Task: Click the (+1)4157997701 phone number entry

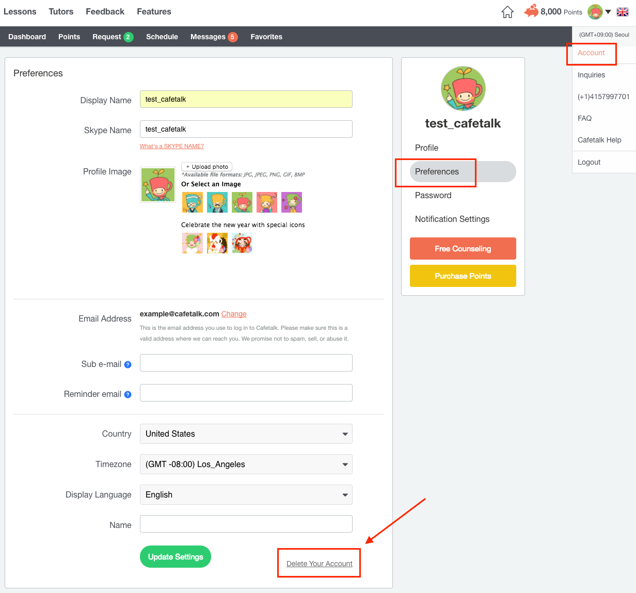Action: coord(603,97)
